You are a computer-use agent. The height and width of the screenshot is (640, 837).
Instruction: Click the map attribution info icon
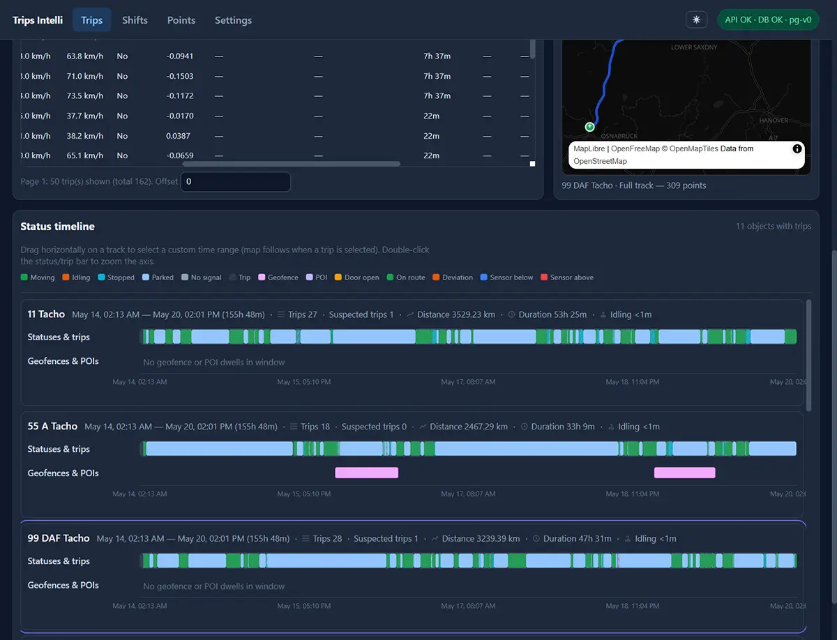coord(797,148)
